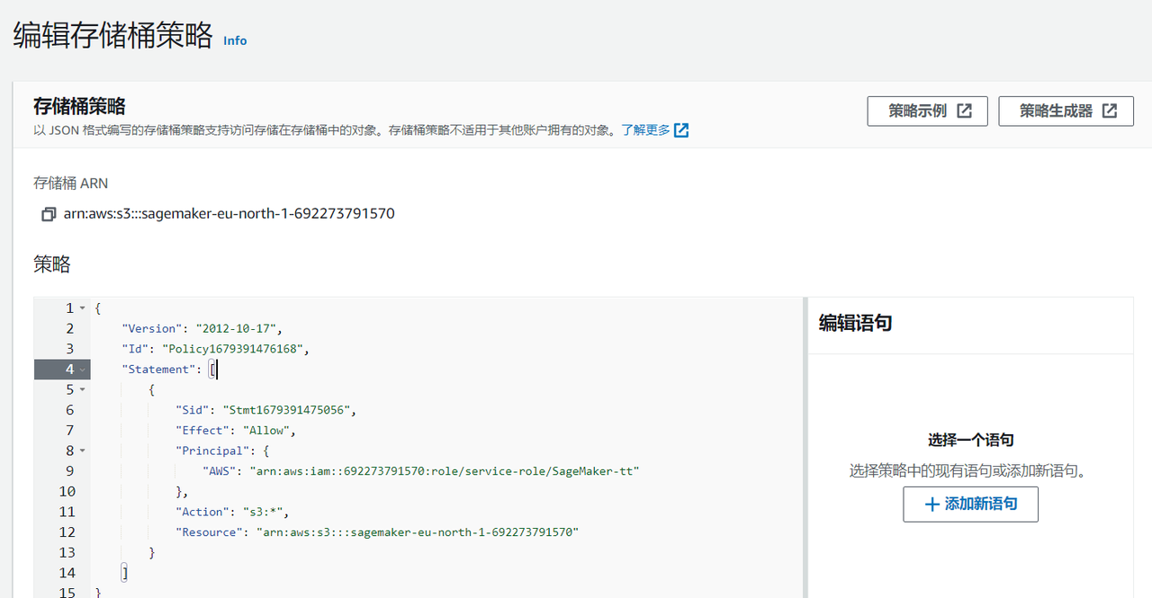Click the "Id": "Policy1679391476168" line
The width and height of the screenshot is (1152, 598).
point(215,349)
